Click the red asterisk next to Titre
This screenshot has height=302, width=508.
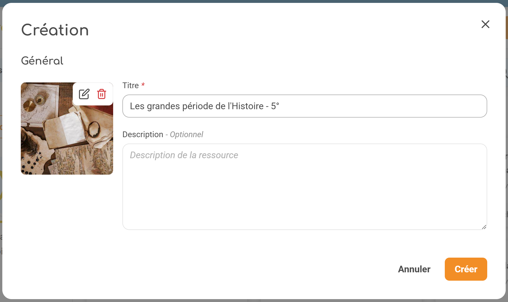[x=143, y=85]
